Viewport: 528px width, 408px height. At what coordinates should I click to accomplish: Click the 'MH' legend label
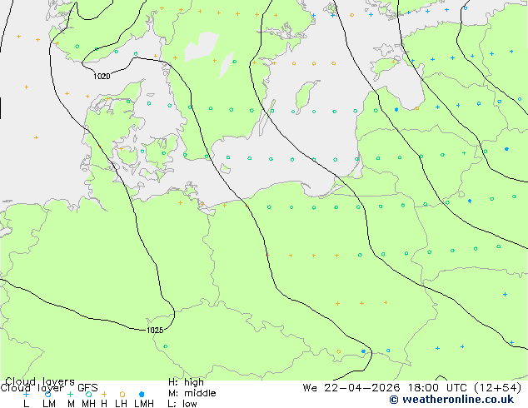pyautogui.click(x=88, y=403)
